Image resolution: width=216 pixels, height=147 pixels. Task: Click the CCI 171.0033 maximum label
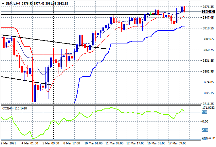click(208, 108)
